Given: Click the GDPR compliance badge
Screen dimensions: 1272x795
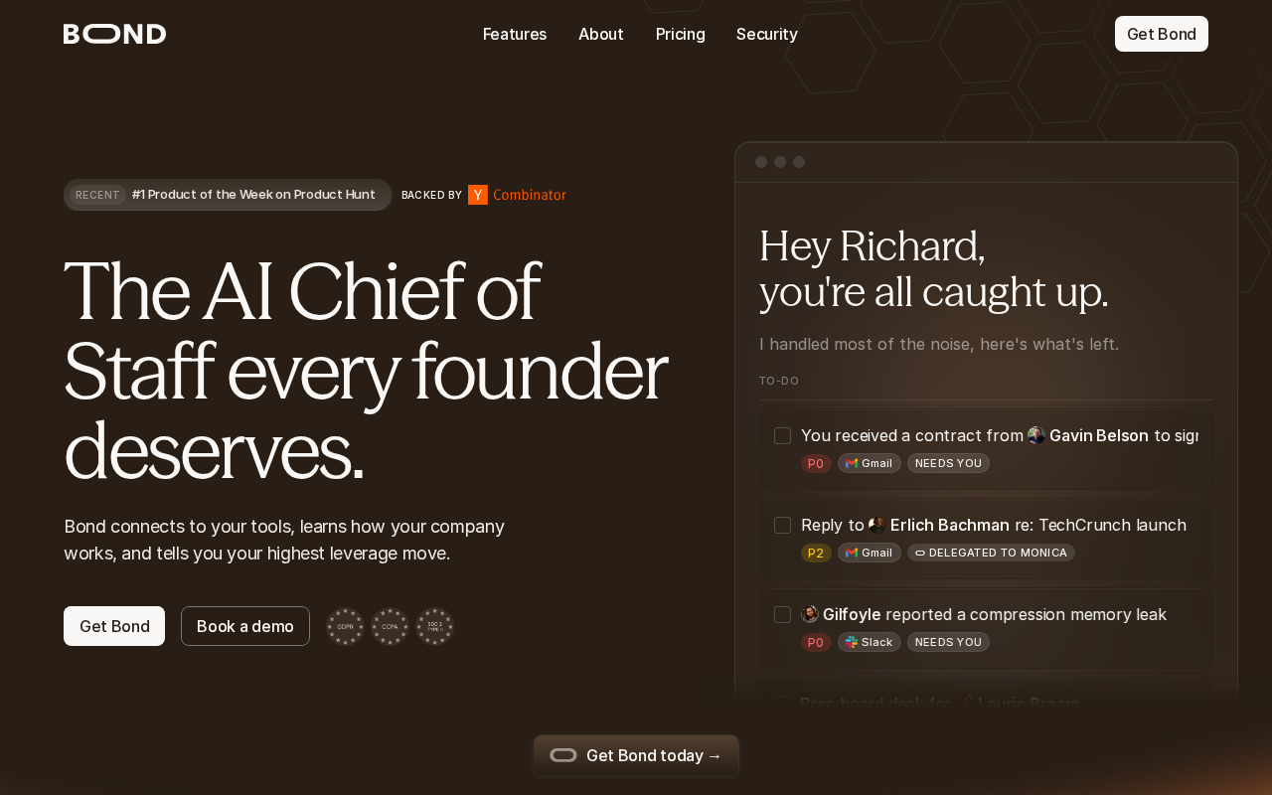Looking at the screenshot, I should [346, 627].
